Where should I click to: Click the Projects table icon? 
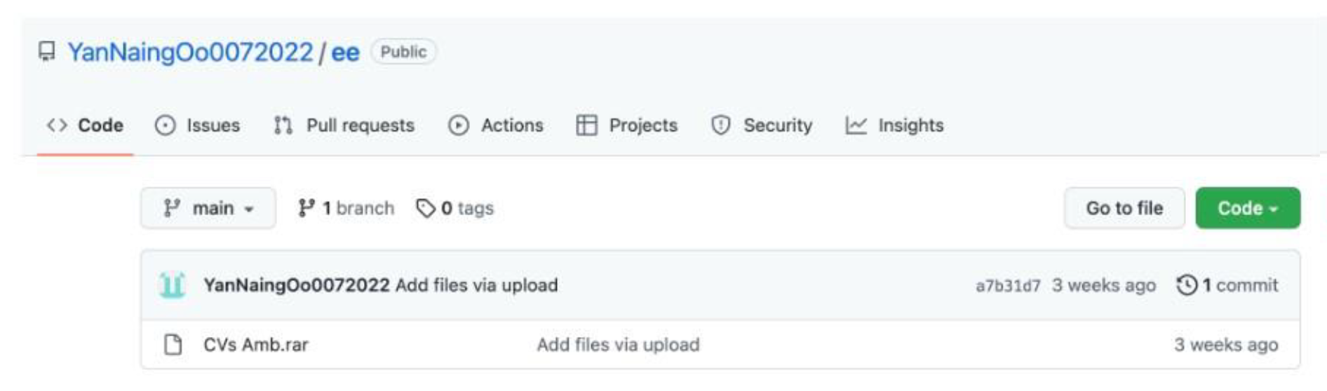click(586, 125)
